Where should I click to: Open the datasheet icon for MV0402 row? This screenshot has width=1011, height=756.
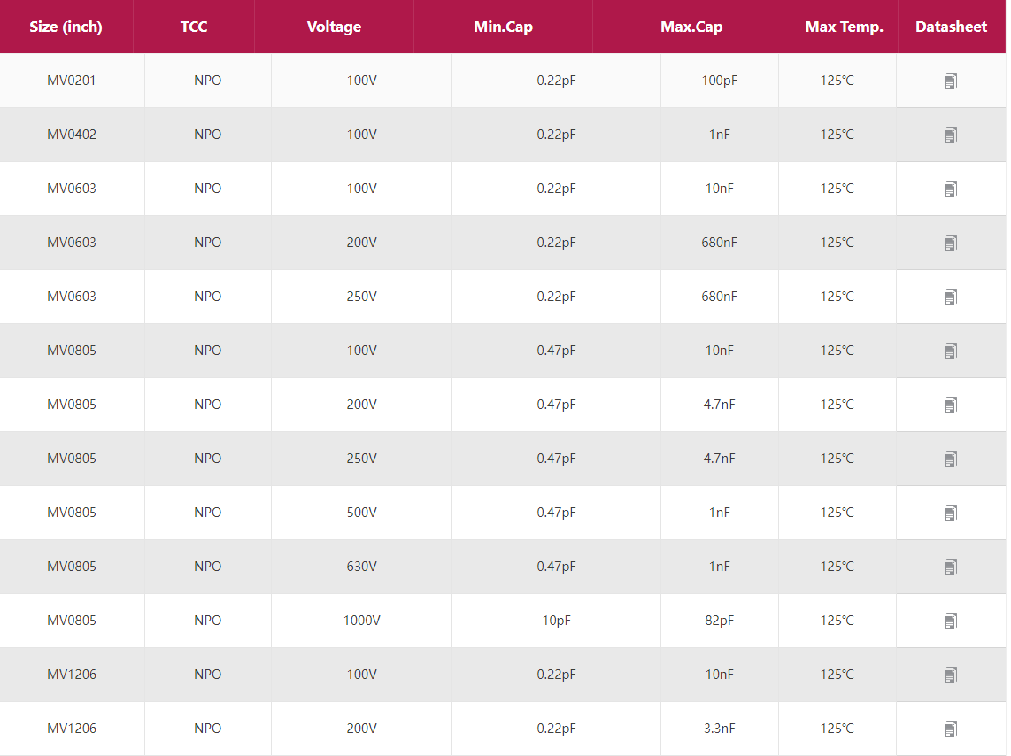point(950,135)
